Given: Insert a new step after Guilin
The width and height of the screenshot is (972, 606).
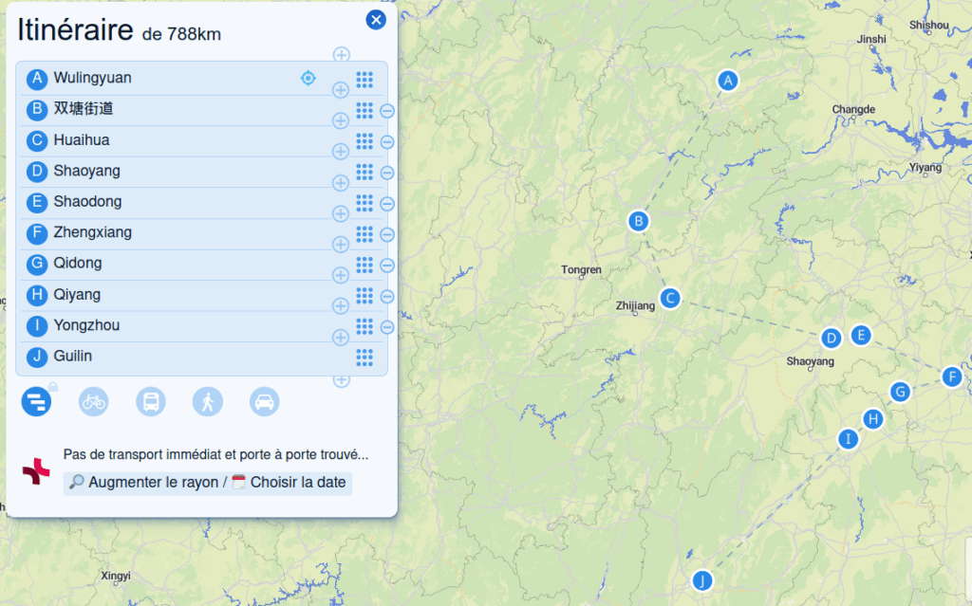Looking at the screenshot, I should coord(341,380).
